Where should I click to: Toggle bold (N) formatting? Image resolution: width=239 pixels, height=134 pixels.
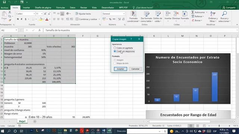(18, 19)
